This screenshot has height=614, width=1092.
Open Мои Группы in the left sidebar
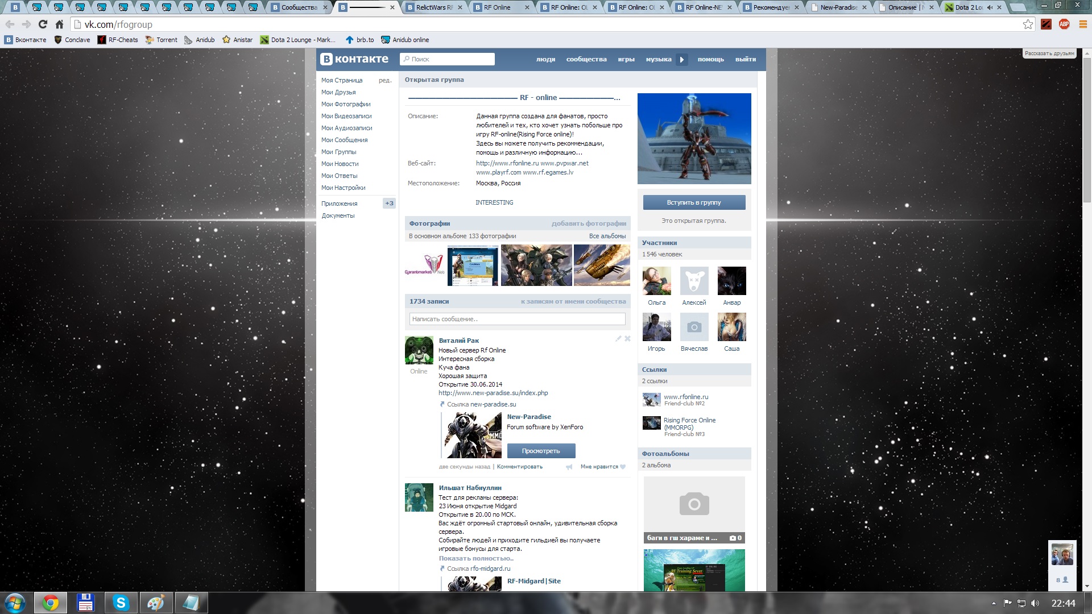click(x=338, y=152)
